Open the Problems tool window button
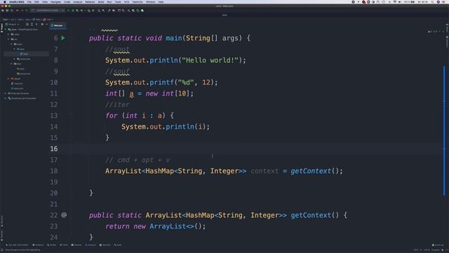 pyautogui.click(x=38, y=245)
